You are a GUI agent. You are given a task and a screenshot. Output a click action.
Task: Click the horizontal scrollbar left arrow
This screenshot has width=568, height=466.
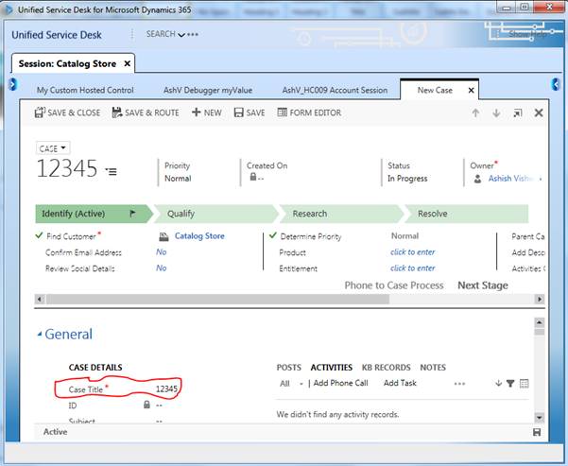[40, 300]
